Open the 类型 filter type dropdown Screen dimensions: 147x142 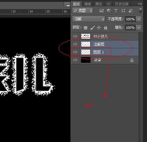83,11
